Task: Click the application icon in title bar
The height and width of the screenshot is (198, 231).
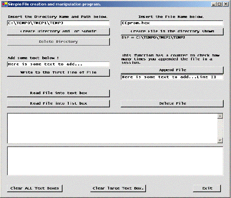Action: pos(5,4)
